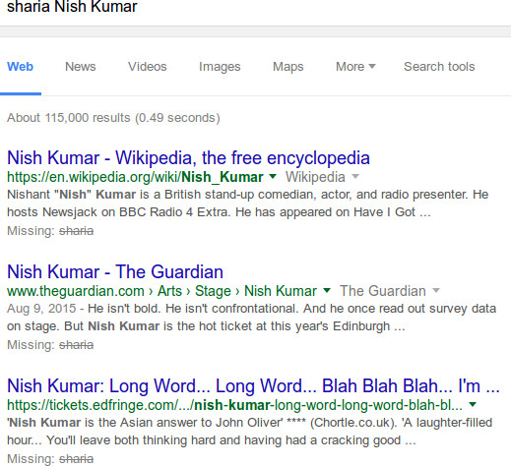Open green arrow menu beside the Guardian breadcrumb

tap(327, 290)
